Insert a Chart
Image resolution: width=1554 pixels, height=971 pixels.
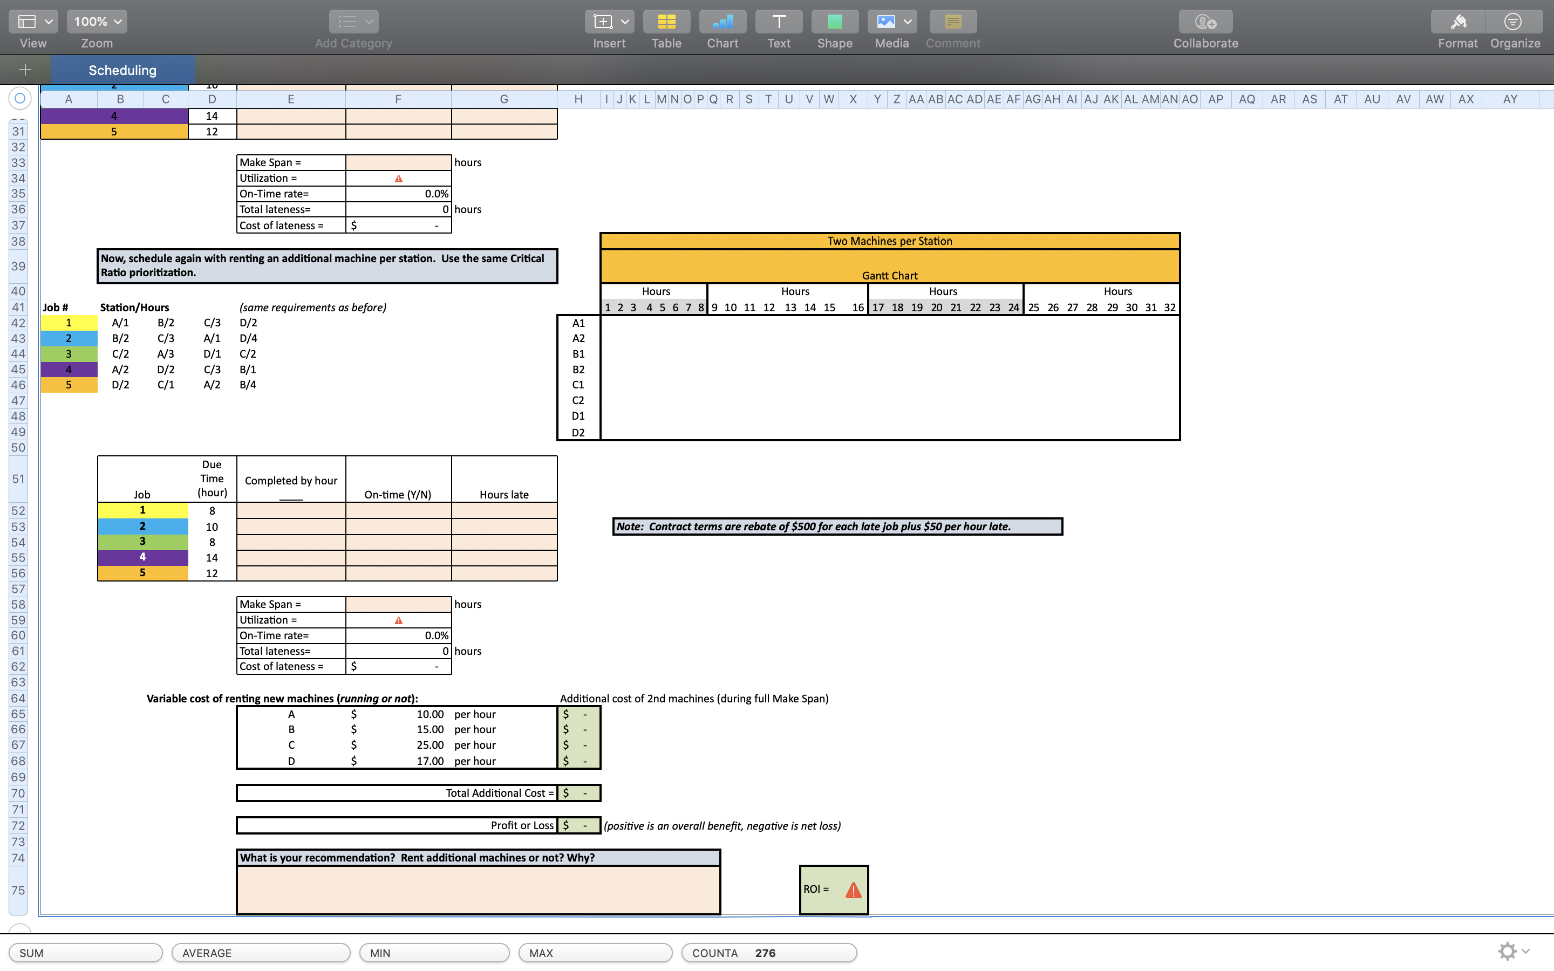(722, 21)
